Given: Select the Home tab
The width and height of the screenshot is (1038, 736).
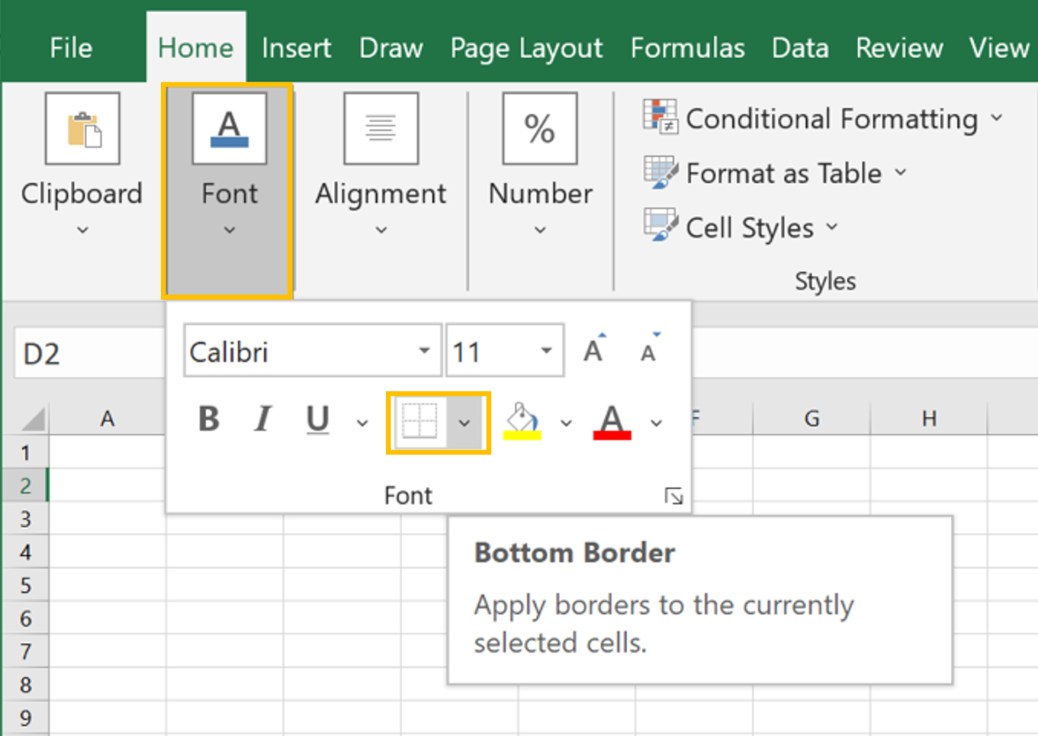Looking at the screenshot, I should (x=196, y=48).
